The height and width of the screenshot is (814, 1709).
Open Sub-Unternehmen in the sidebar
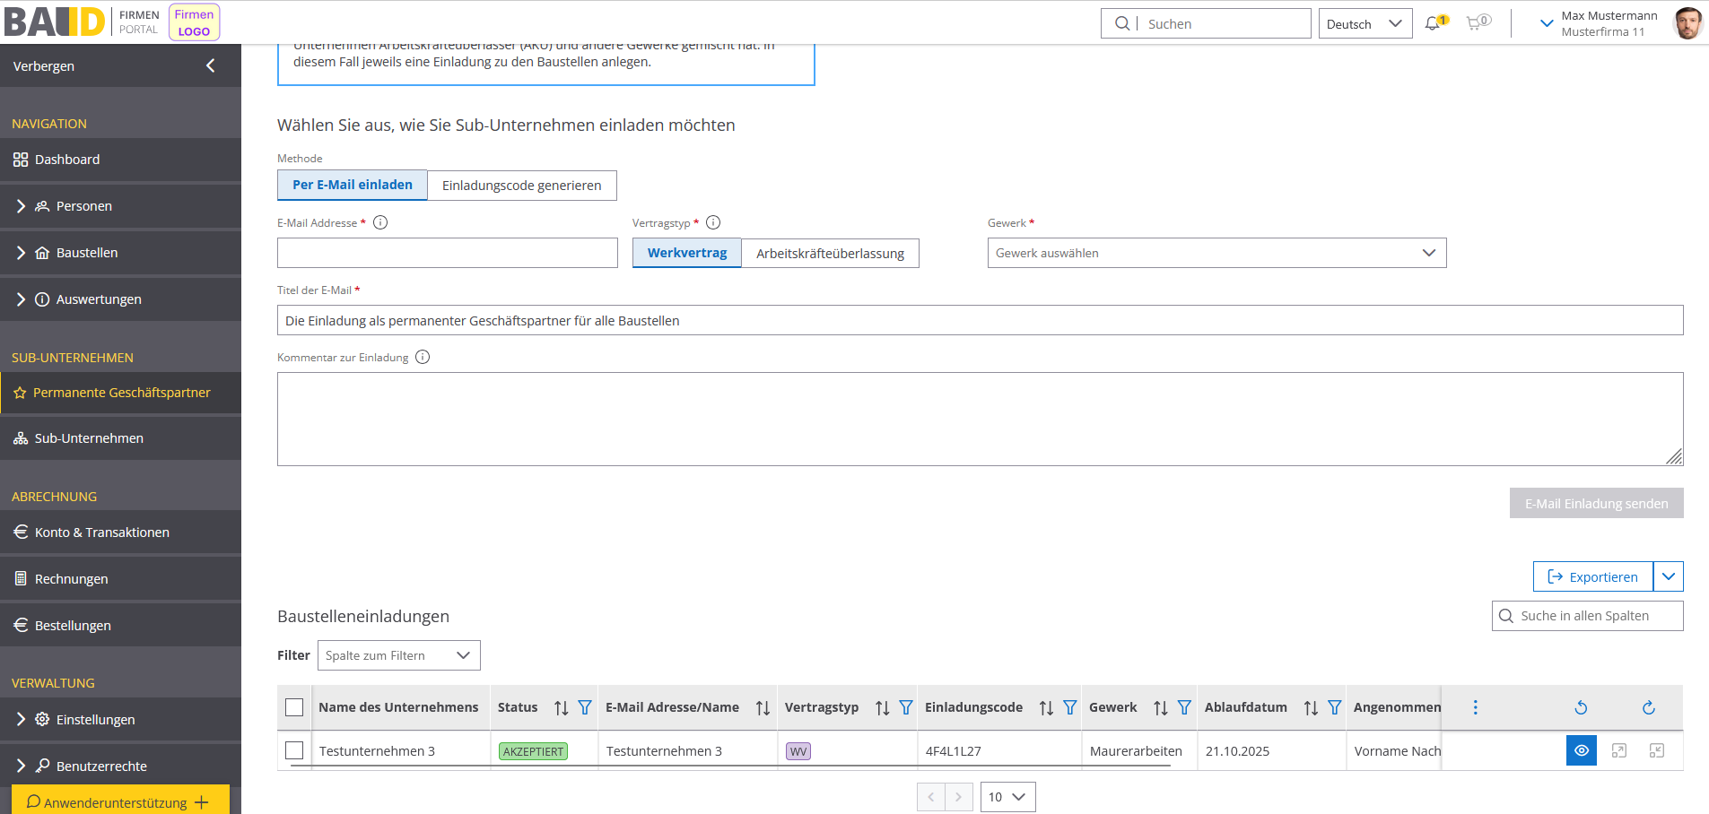pyautogui.click(x=89, y=438)
